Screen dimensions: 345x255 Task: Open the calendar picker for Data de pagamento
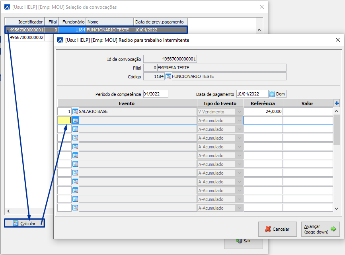(272, 94)
